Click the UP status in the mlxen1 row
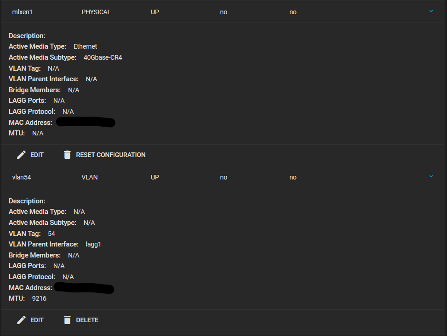Image resolution: width=447 pixels, height=336 pixels. pos(155,12)
